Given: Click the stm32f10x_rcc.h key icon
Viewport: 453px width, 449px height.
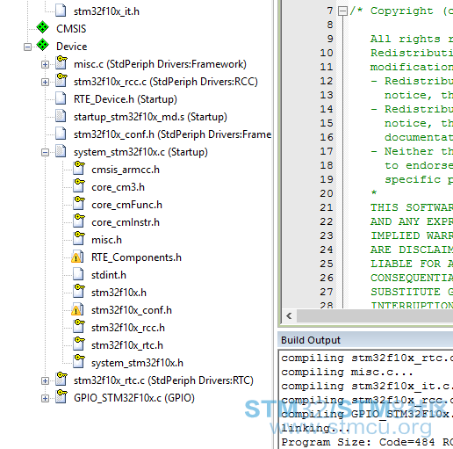Looking at the screenshot, I should click(x=79, y=326).
